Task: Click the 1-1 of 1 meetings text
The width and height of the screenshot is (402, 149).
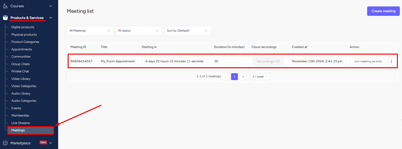Action: (209, 76)
